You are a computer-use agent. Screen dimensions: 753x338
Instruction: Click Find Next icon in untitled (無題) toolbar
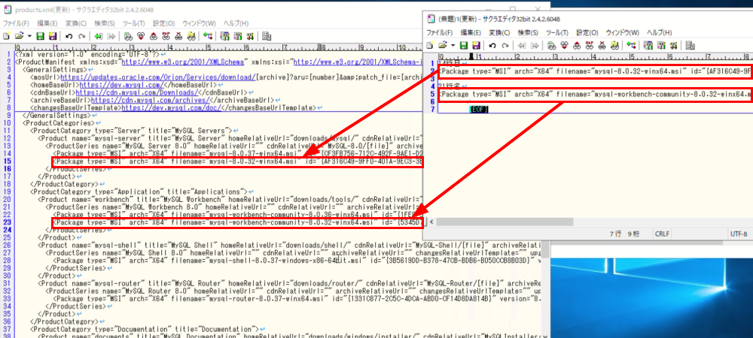click(x=564, y=45)
